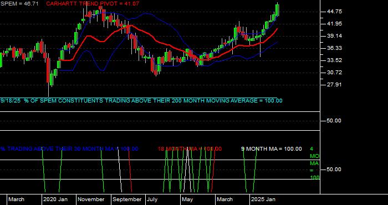The height and width of the screenshot is (205, 388).
Task: Click the 36.33 price axis label
Action: click(x=334, y=48)
